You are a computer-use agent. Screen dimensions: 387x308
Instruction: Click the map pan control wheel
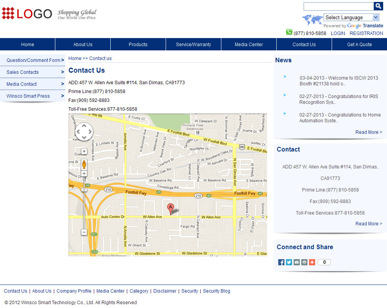[x=84, y=132]
